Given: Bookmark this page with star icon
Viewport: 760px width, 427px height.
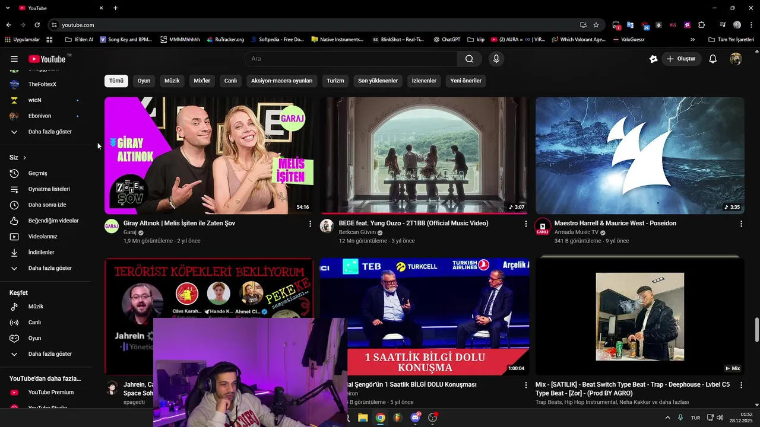Looking at the screenshot, I should 596,25.
